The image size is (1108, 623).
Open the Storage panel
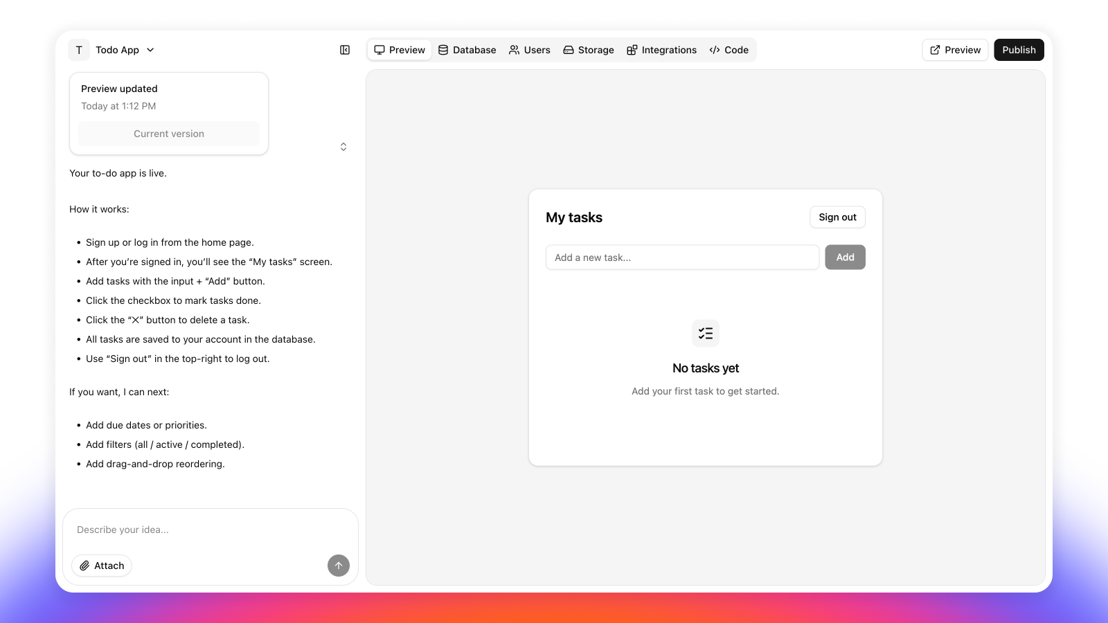pyautogui.click(x=588, y=49)
